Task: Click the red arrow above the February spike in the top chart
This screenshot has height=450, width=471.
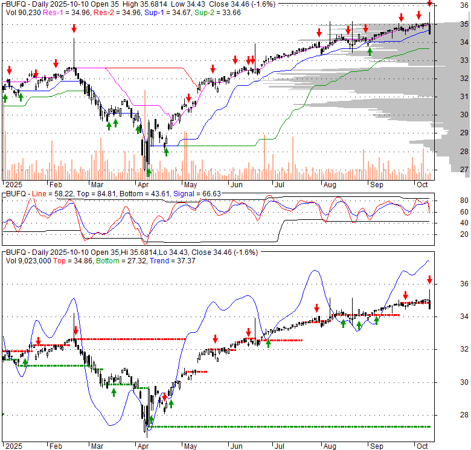Action: (74, 28)
